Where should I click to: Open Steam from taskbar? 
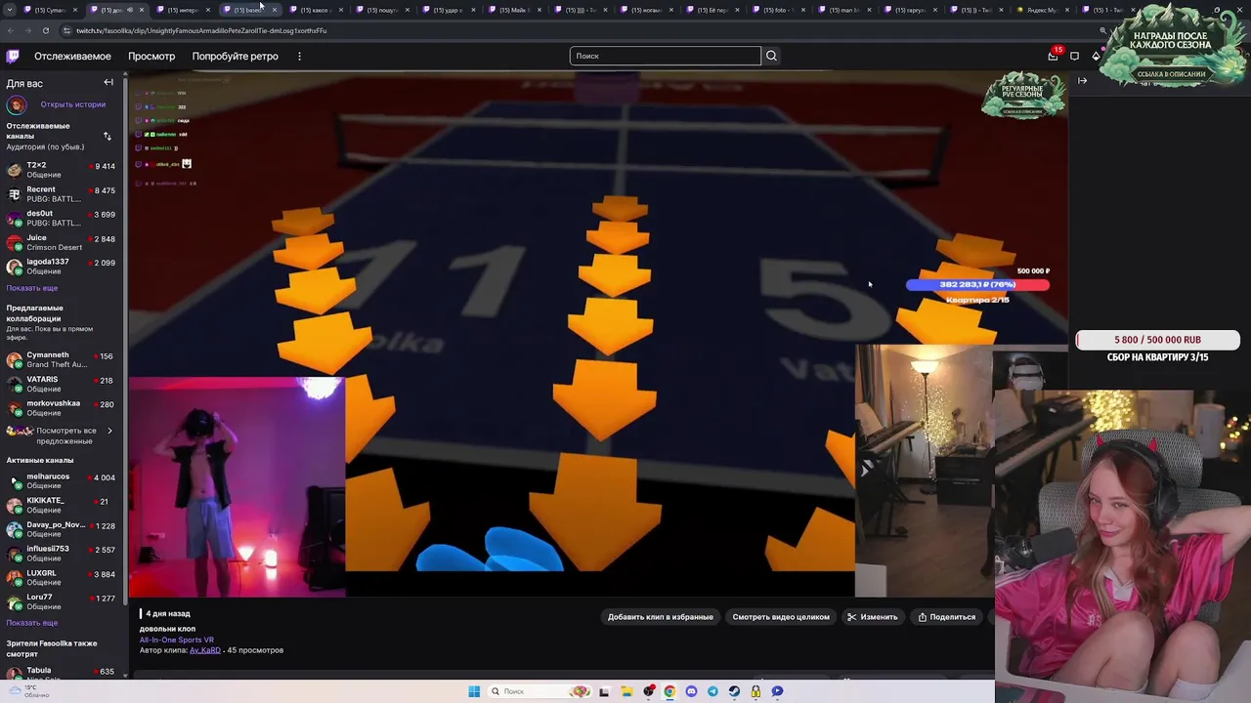coord(734,691)
